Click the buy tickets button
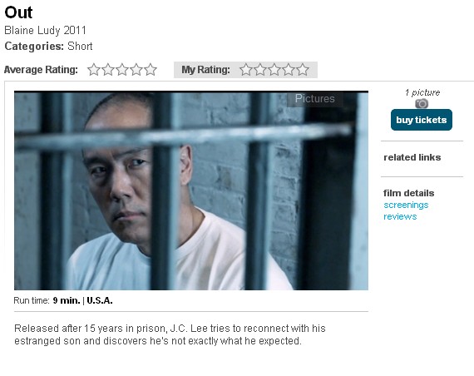Screen dimensions: 474x376 pos(422,120)
